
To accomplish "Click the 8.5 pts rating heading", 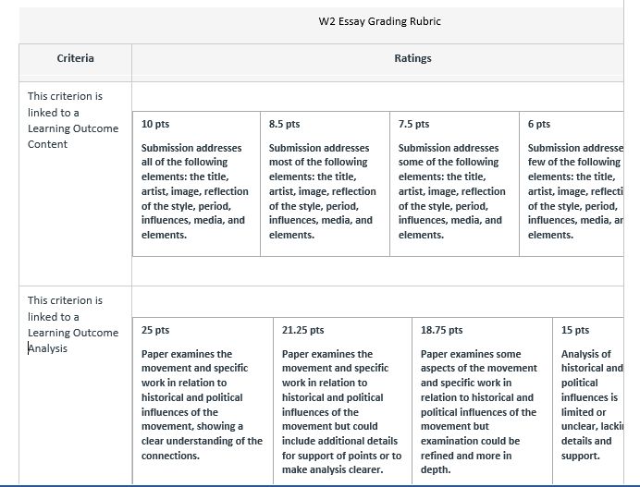I will tap(284, 124).
